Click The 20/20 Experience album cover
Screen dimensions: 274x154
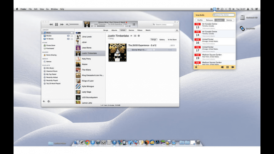click(x=117, y=52)
